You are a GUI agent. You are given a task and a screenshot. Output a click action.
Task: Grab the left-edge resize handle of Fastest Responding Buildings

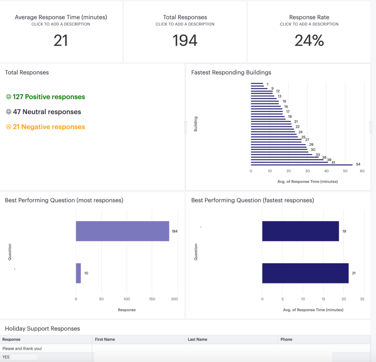186,127
